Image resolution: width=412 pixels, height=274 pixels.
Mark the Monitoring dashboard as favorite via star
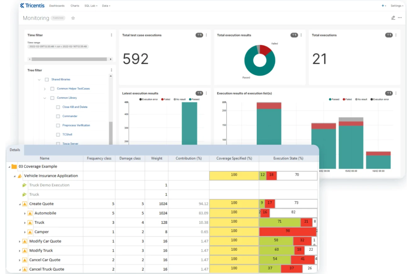tap(73, 18)
